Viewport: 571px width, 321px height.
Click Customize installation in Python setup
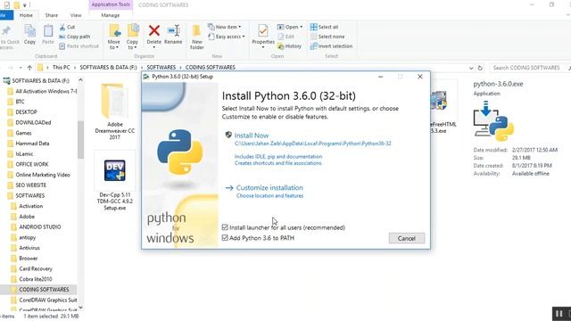point(269,188)
